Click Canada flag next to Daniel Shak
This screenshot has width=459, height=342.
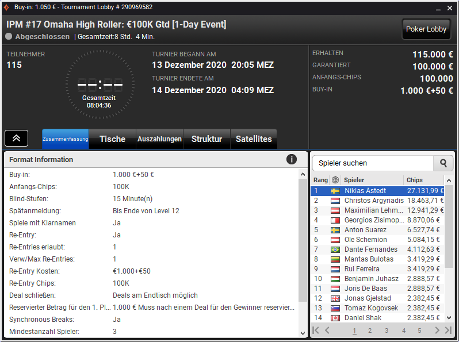click(335, 318)
